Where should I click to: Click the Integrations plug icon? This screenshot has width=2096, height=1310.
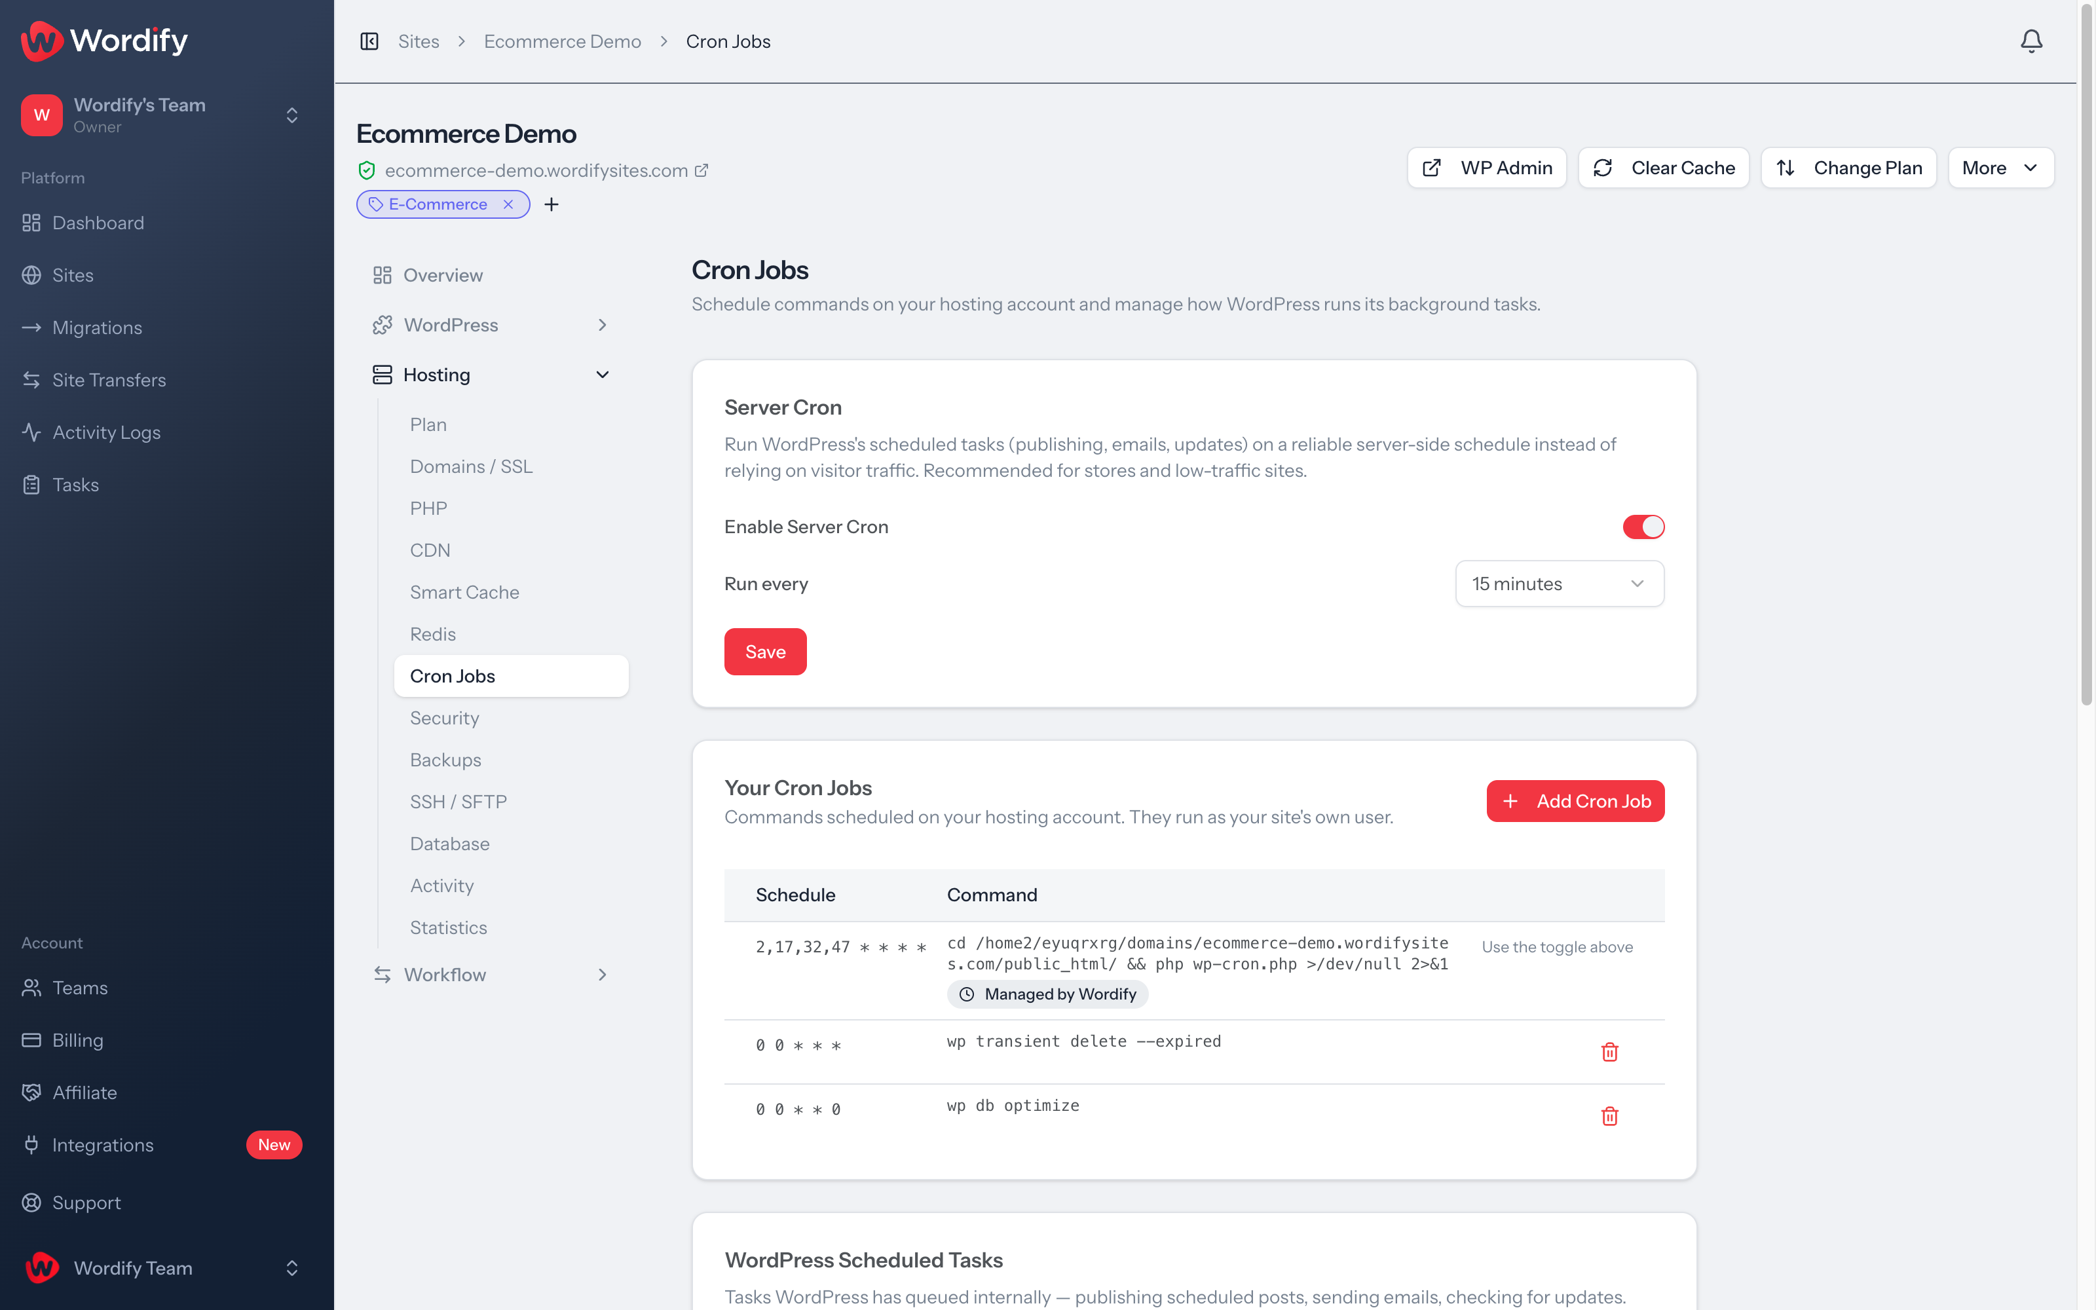[x=31, y=1146]
